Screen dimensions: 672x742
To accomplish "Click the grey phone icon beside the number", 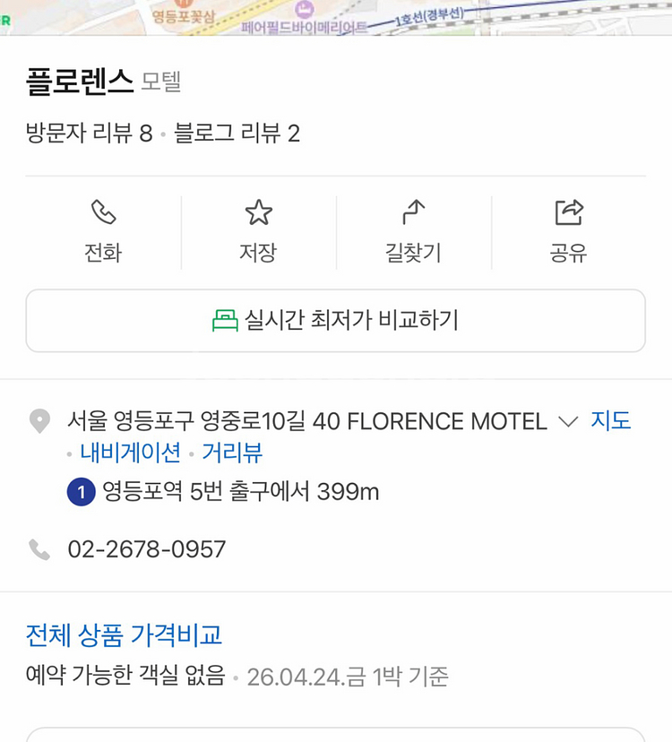I will point(39,549).
